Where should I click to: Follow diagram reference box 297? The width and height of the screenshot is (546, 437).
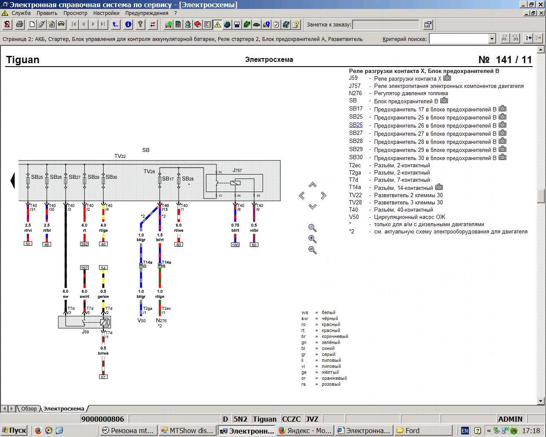(84, 268)
